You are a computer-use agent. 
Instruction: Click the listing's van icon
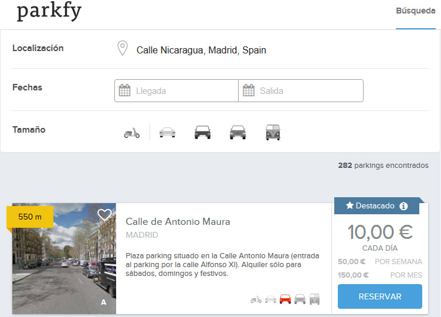point(314,299)
